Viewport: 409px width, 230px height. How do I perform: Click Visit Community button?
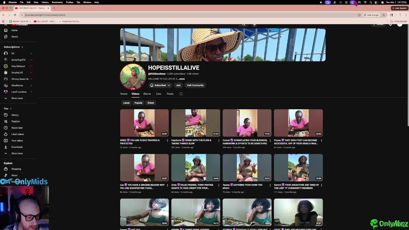click(195, 85)
